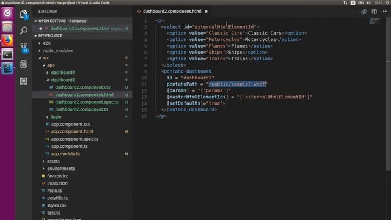
Task: Expand the node_modules folder
Action: (x=58, y=50)
